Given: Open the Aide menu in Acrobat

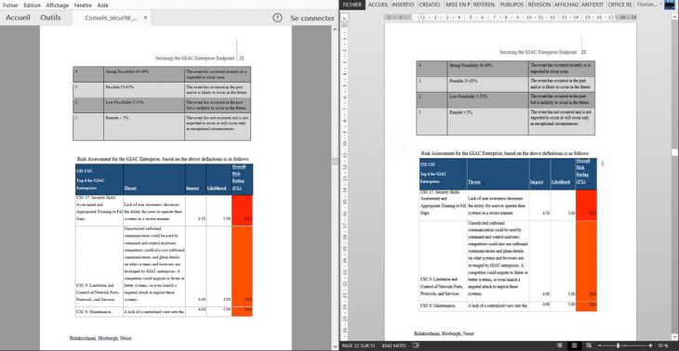Looking at the screenshot, I should click(x=102, y=6).
